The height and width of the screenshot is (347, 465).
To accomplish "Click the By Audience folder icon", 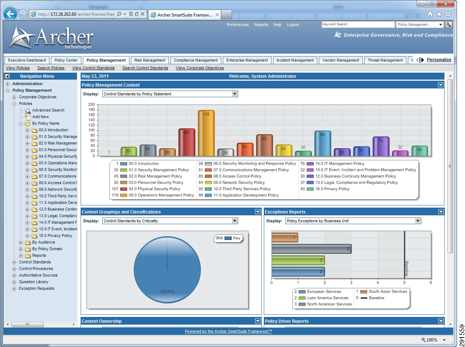I will pos(27,242).
